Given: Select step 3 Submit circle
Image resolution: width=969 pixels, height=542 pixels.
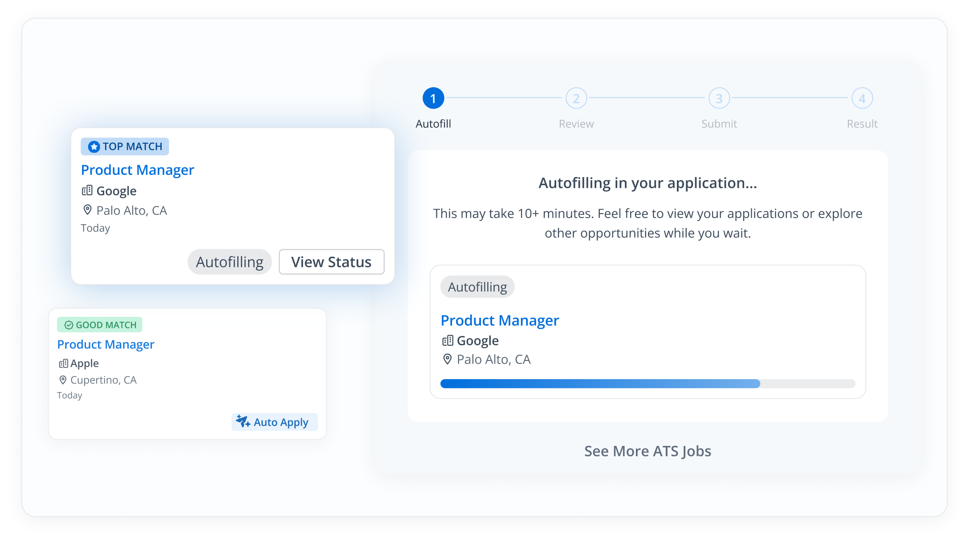Looking at the screenshot, I should click(719, 98).
